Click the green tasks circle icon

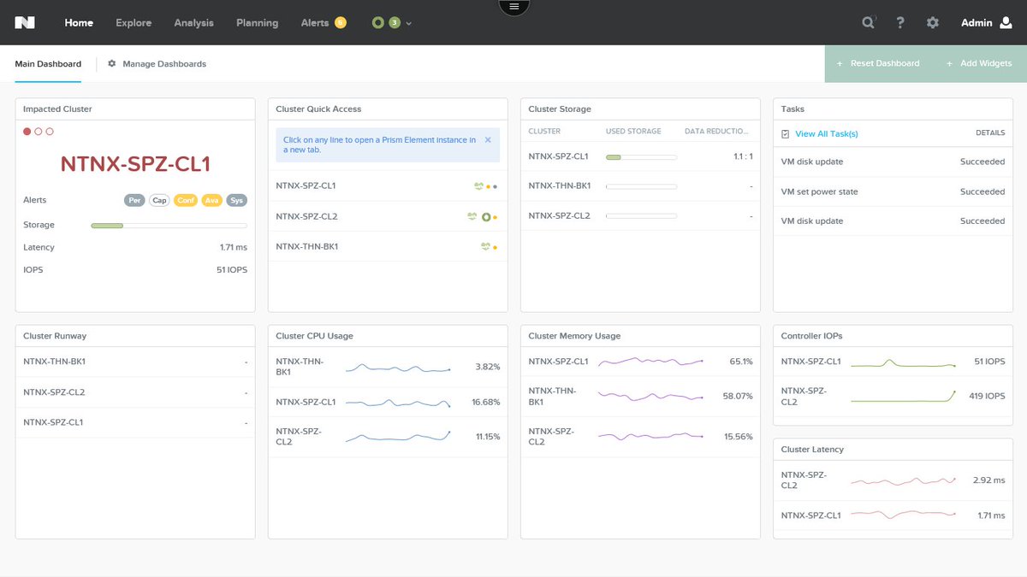pyautogui.click(x=377, y=23)
